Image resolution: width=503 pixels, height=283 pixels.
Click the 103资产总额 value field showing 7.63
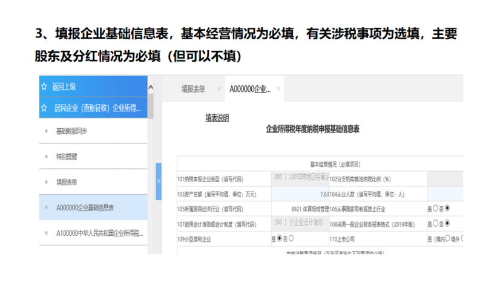[x=300, y=194]
